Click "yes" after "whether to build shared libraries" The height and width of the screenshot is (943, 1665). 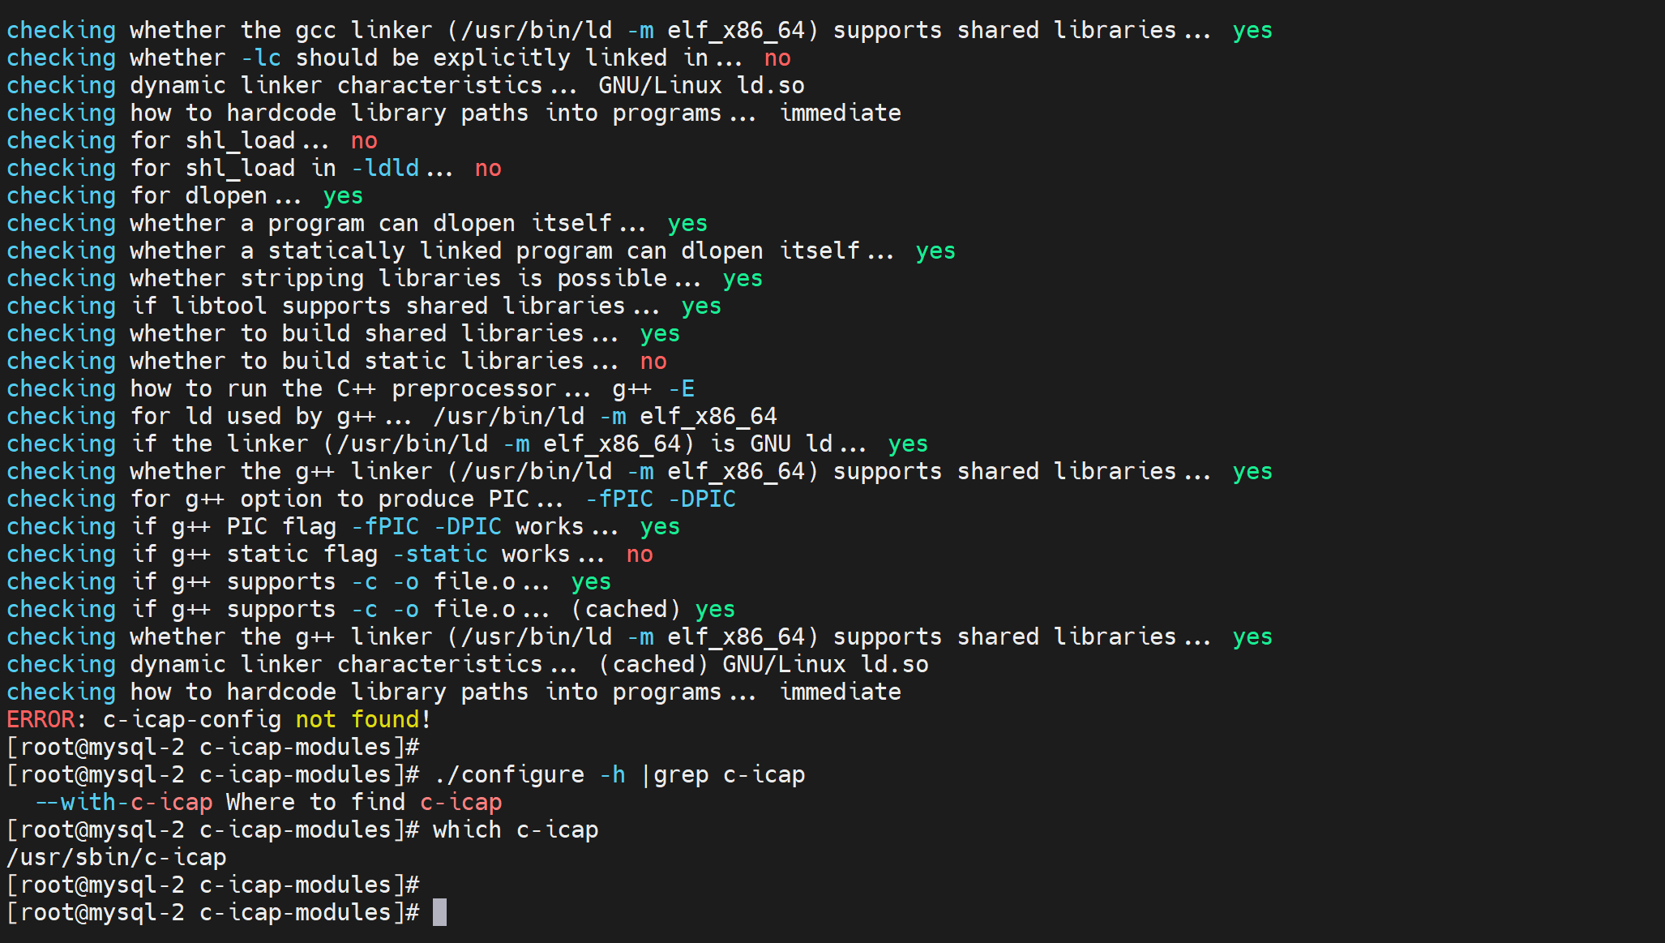click(660, 333)
